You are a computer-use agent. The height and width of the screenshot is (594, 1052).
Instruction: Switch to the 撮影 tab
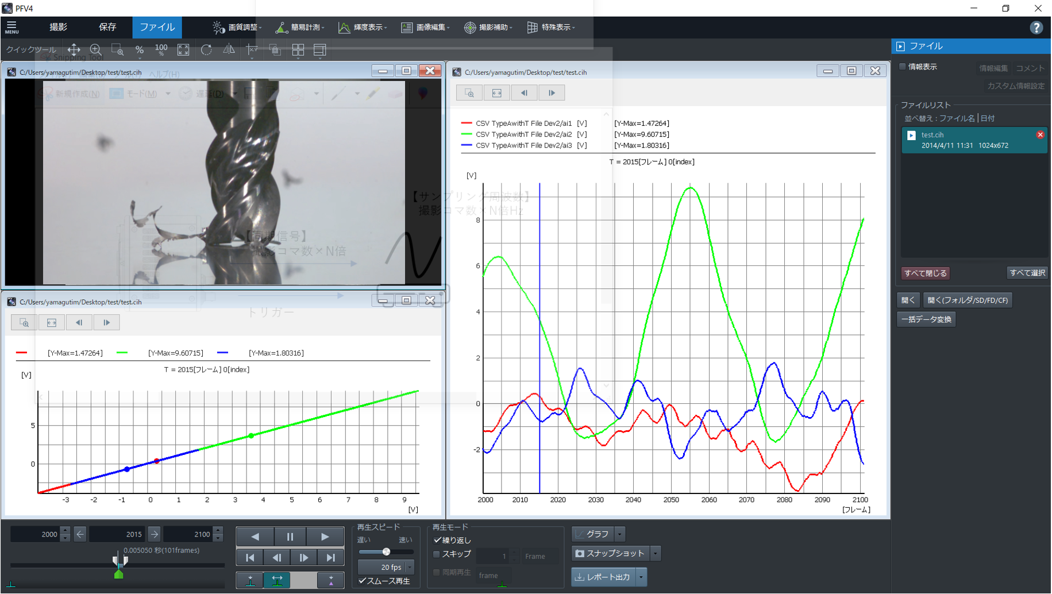pyautogui.click(x=58, y=27)
